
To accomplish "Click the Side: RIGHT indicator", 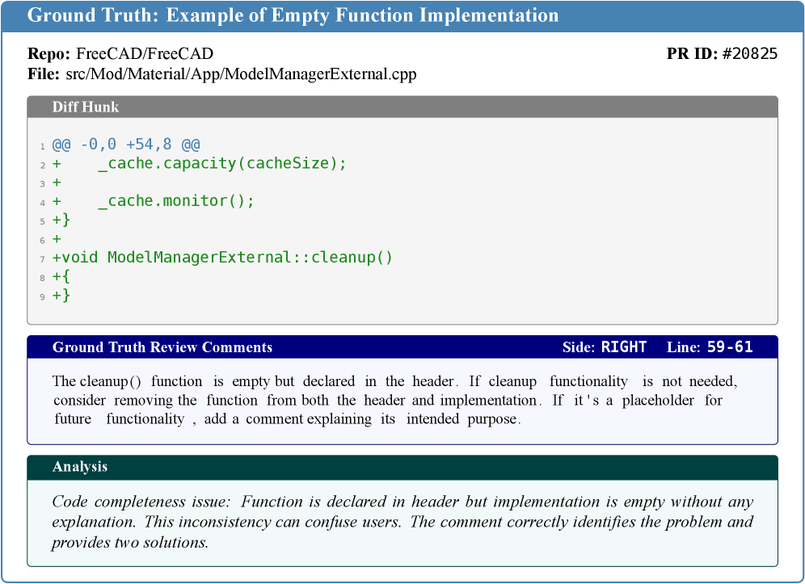I will (x=605, y=347).
